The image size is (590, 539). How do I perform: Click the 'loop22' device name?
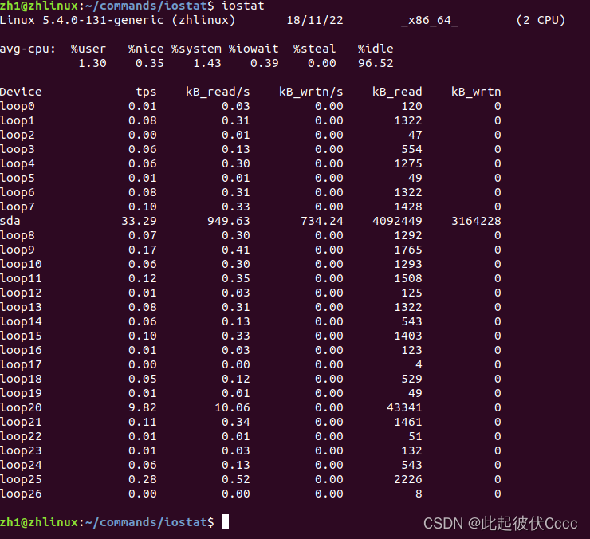(x=21, y=436)
